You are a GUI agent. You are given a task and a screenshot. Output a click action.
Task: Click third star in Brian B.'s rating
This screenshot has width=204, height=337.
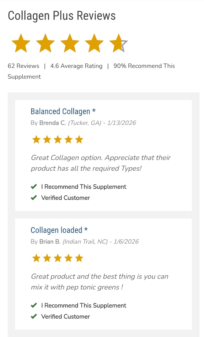click(57, 259)
